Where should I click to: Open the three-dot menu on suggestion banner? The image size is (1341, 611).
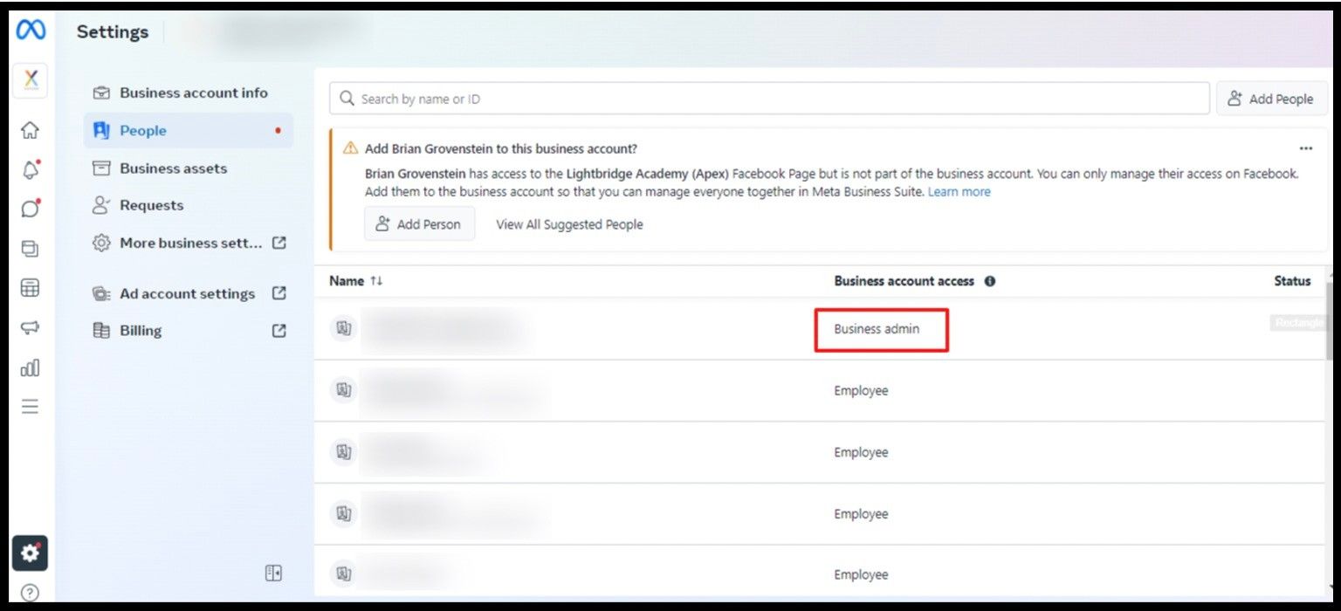[x=1305, y=148]
